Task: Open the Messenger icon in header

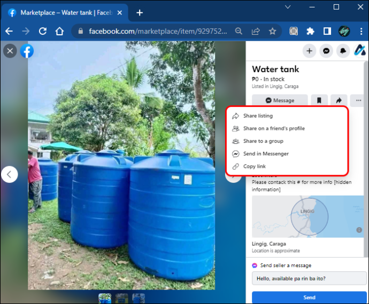Action: (326, 51)
